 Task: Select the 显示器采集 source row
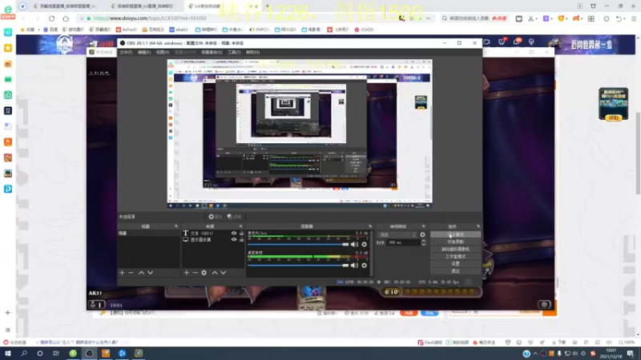(x=213, y=239)
